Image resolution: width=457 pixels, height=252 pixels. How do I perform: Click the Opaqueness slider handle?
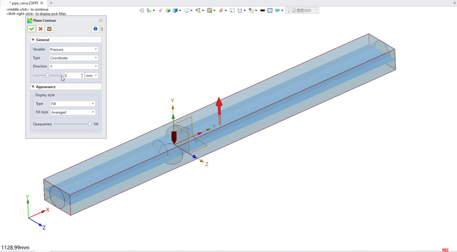click(90, 124)
